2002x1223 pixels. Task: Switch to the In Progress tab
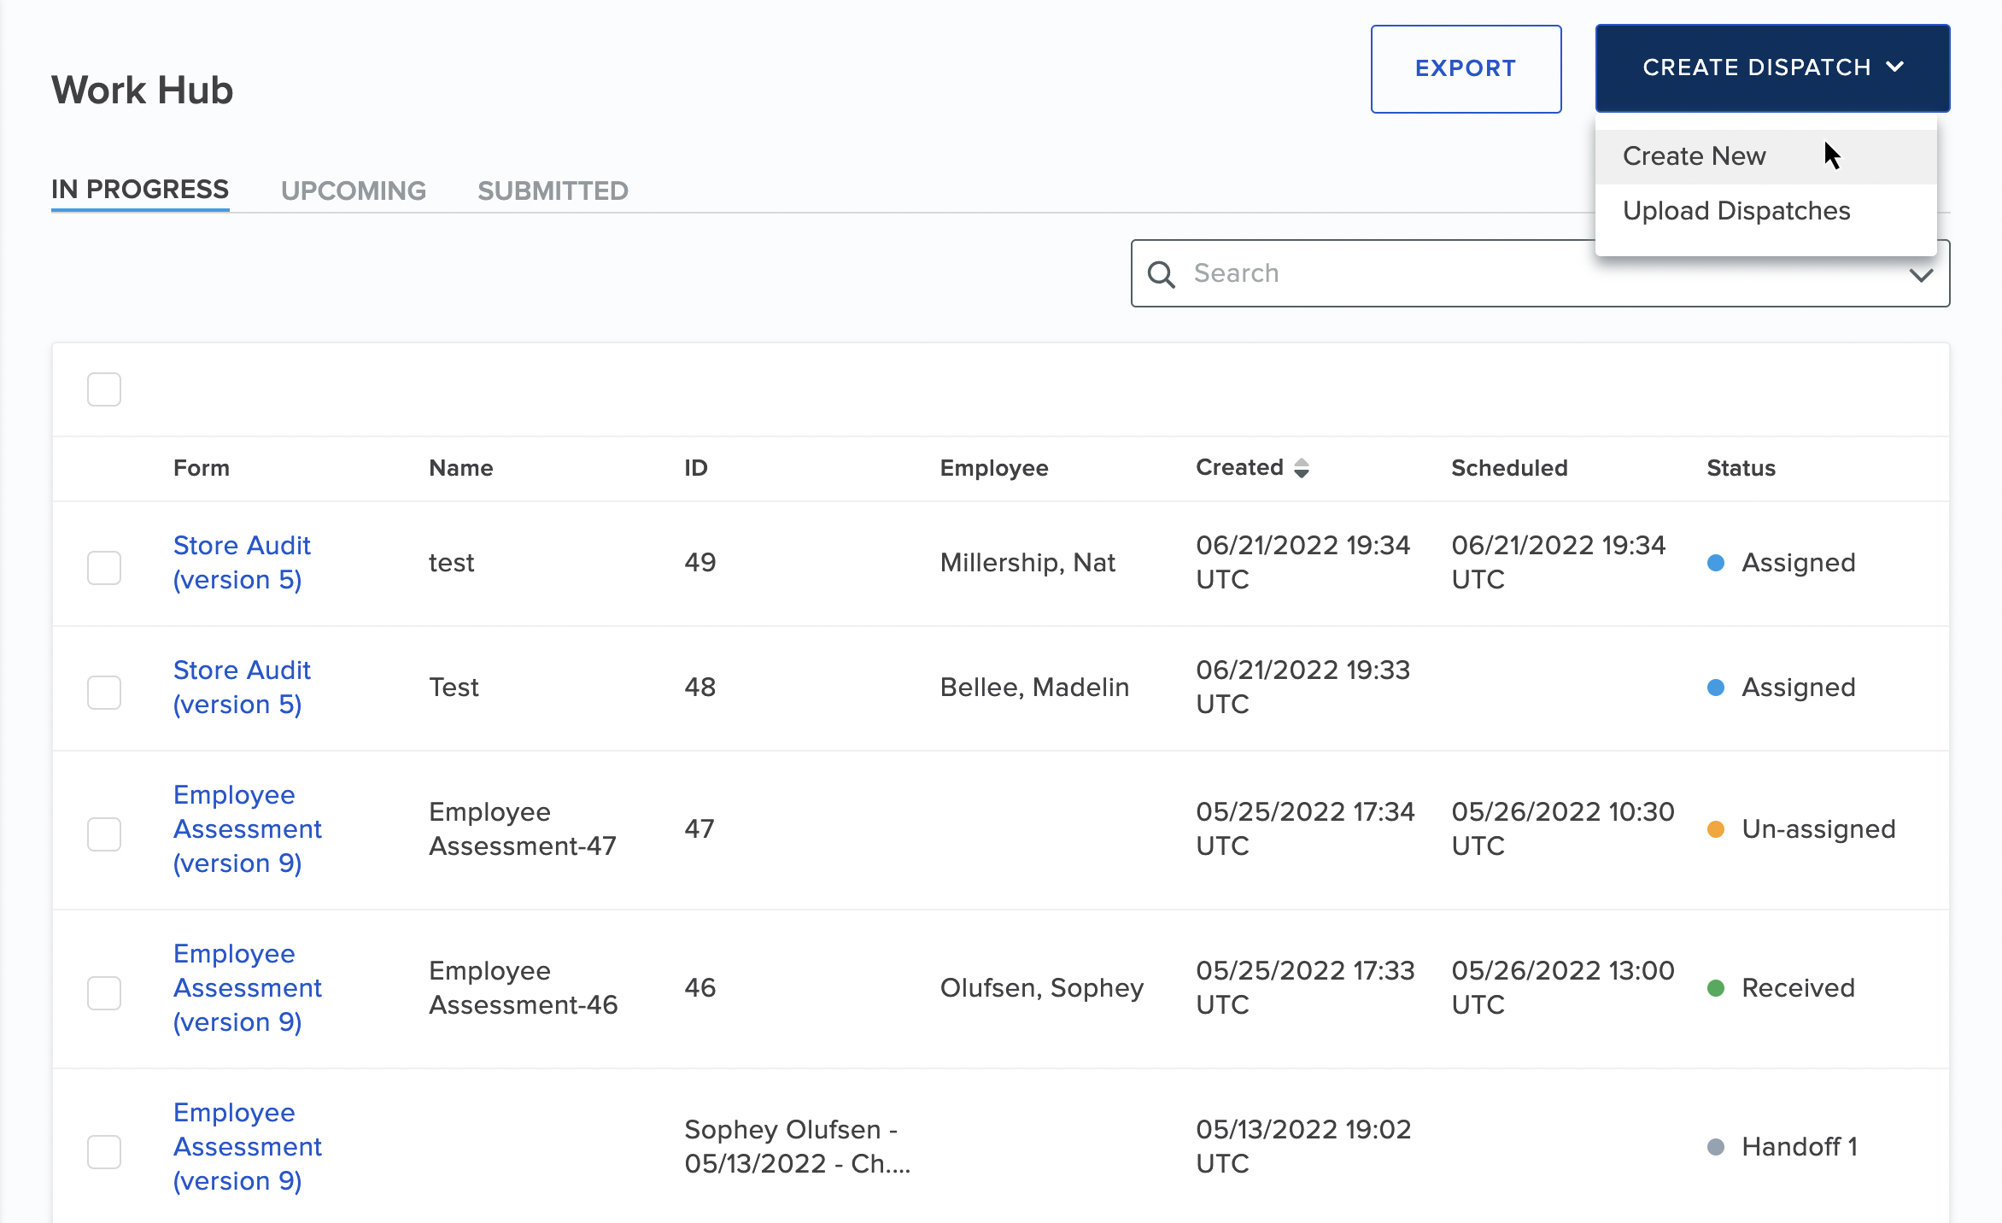(140, 190)
